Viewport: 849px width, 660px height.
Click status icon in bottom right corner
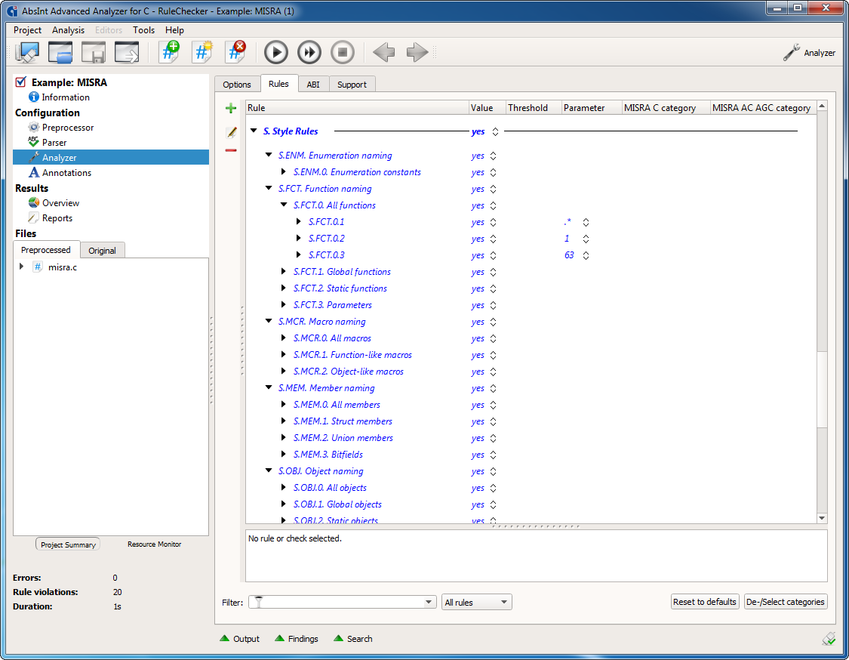coord(829,639)
